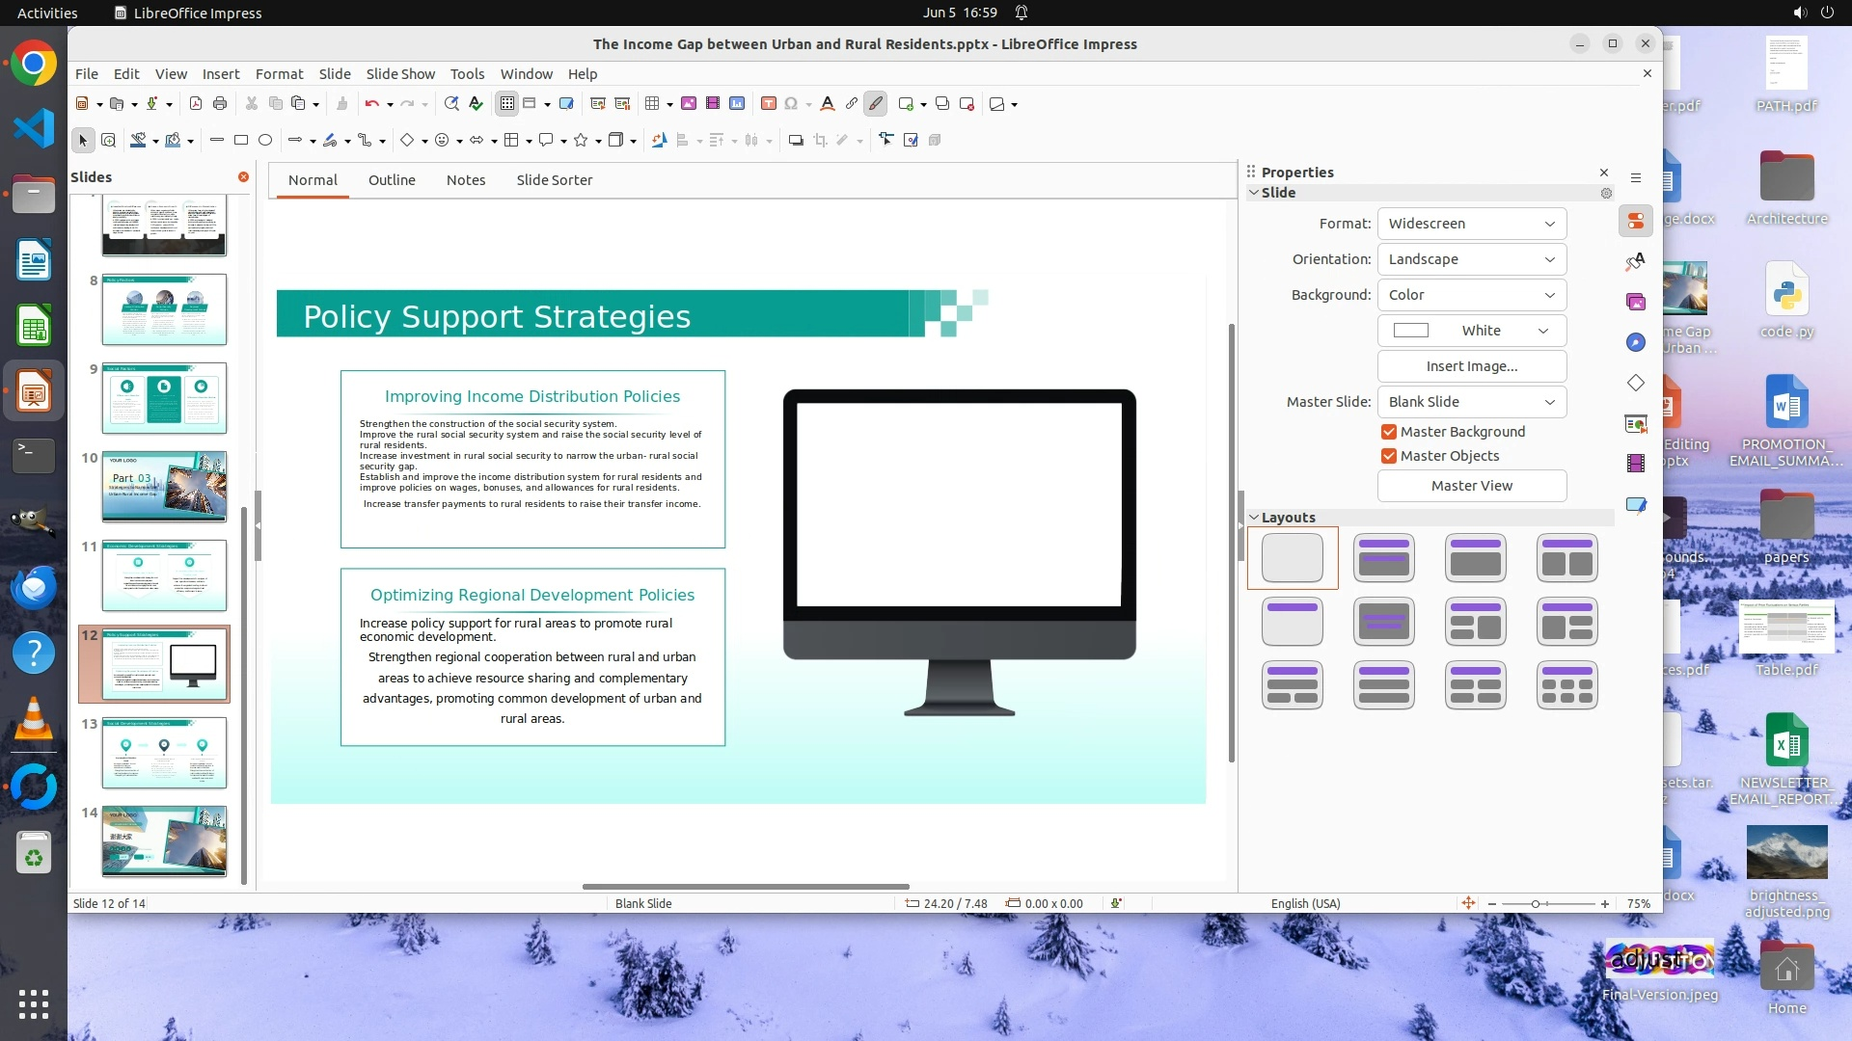Insert a chart via toolbar icon
This screenshot has width=1852, height=1041.
pos(737,104)
